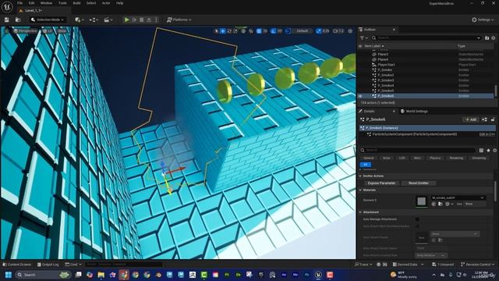This screenshot has height=281, width=499.
Task: Sort the Outliner by Type column
Action: click(x=461, y=46)
